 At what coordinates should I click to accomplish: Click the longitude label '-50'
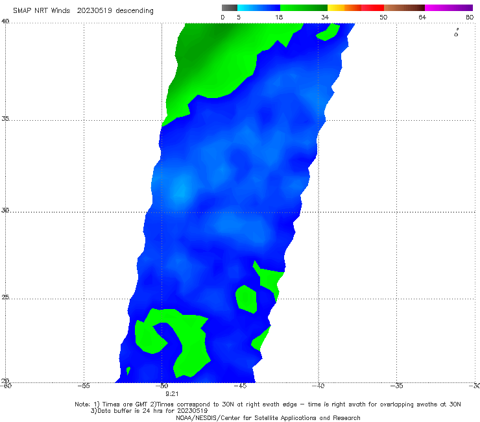point(162,386)
